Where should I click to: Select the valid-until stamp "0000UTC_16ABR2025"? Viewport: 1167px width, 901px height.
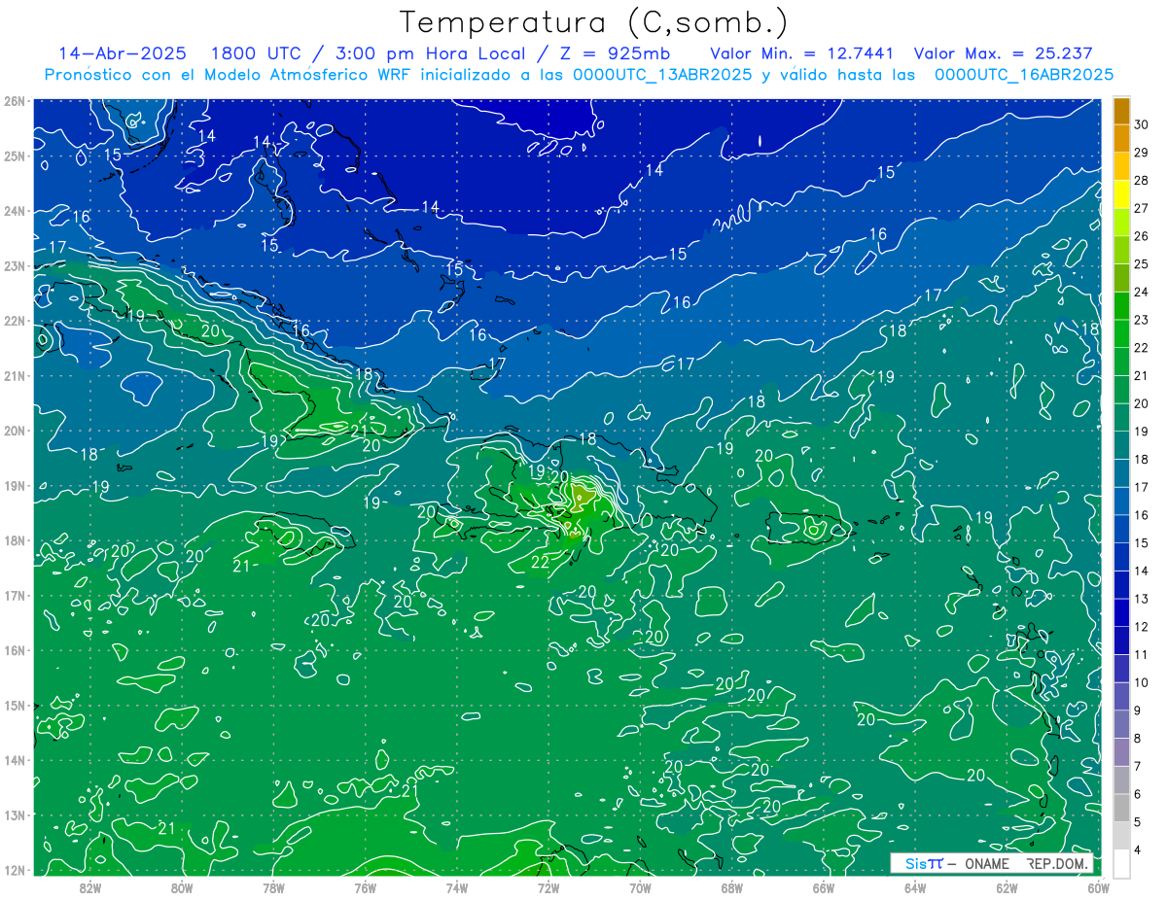(x=1024, y=74)
